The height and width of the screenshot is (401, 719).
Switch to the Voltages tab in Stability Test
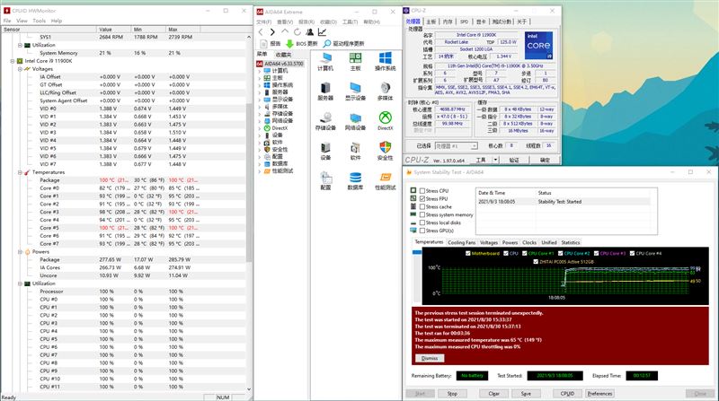click(x=489, y=242)
